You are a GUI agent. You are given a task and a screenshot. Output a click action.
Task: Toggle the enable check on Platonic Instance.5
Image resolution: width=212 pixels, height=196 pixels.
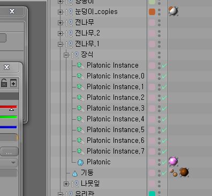pos(164,130)
